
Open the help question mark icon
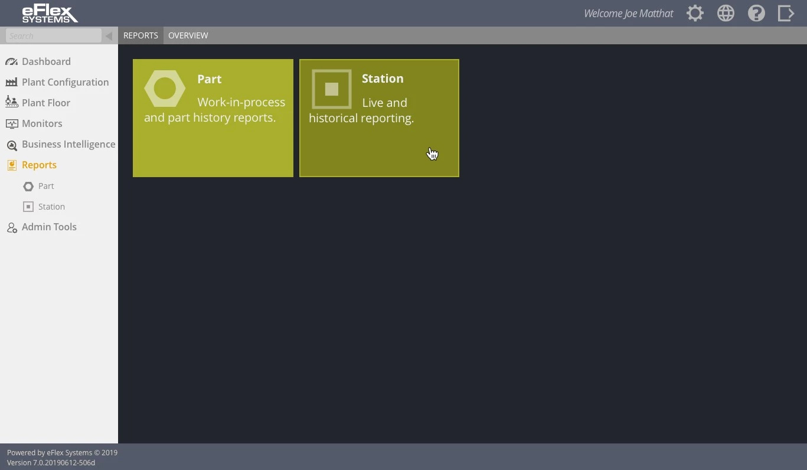756,13
